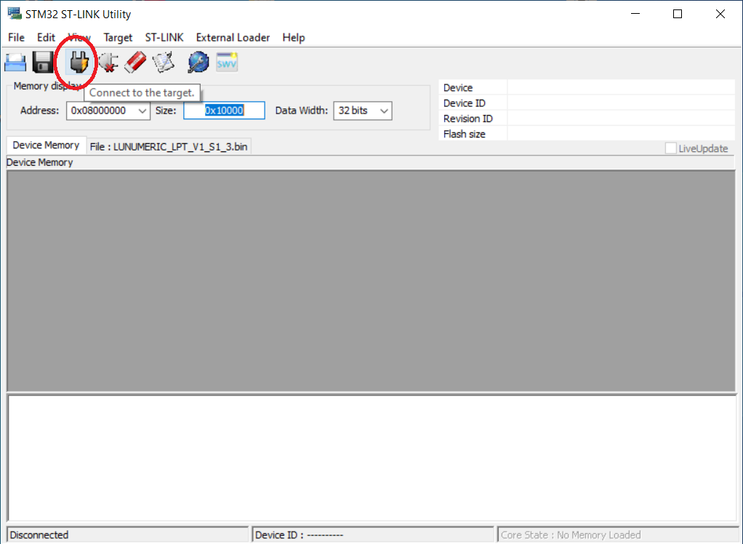Open the Help menu

click(x=294, y=37)
